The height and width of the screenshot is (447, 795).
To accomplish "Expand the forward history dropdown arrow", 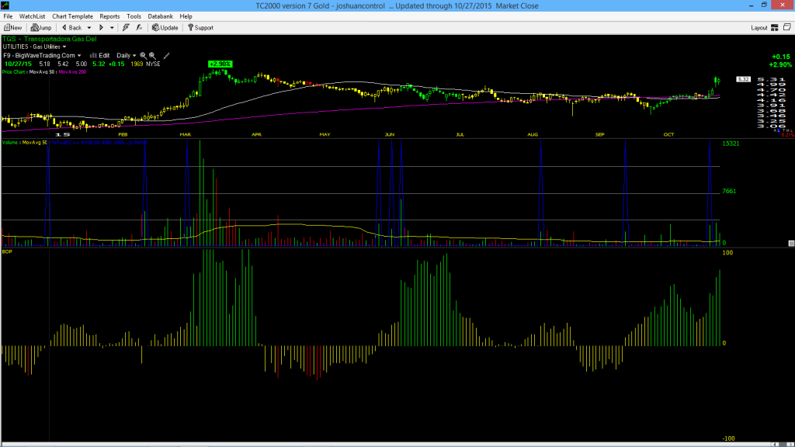I will pyautogui.click(x=112, y=28).
